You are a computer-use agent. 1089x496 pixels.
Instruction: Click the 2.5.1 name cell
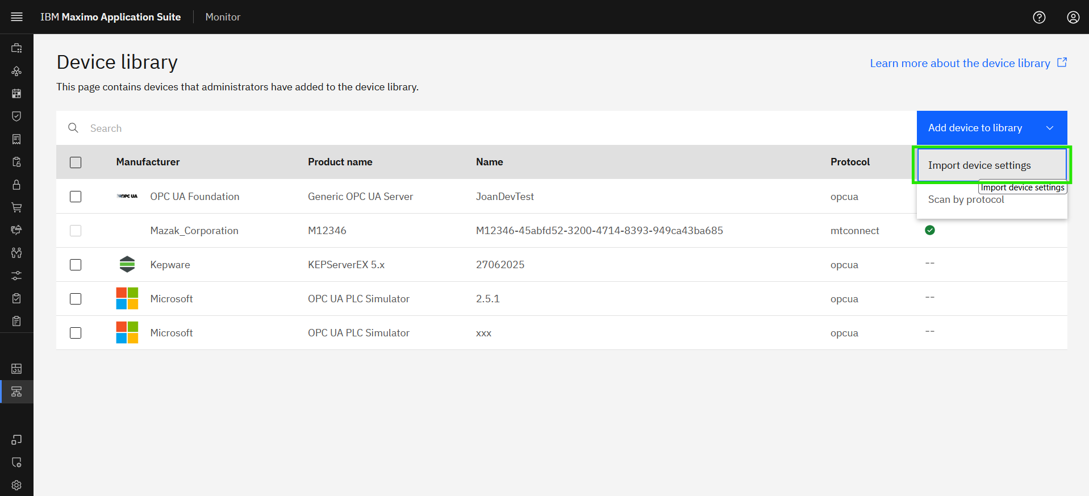click(x=487, y=299)
